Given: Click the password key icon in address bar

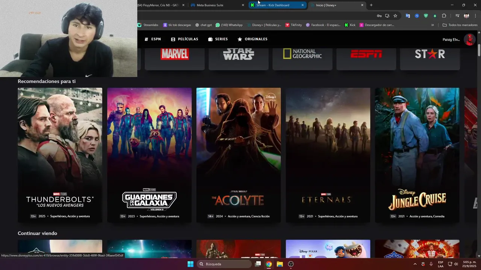Looking at the screenshot, I should pos(379,16).
